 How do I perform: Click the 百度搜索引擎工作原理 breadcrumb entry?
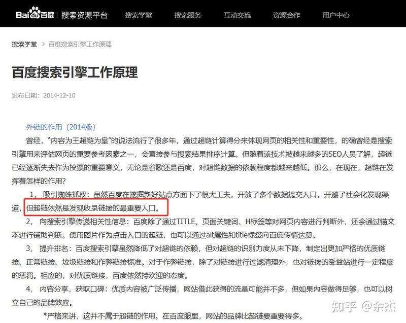tap(79, 45)
